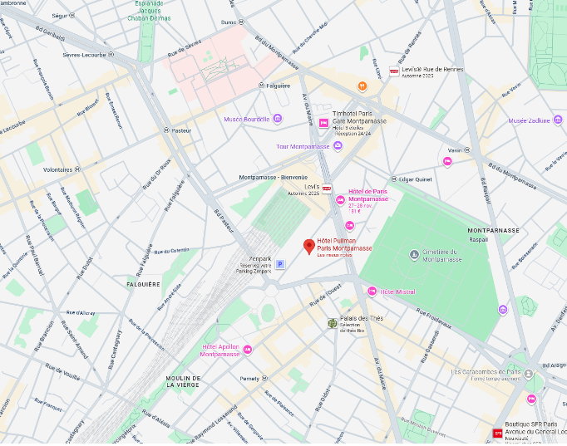Viewport: 567px width, 446px height.
Task: Select the Hôtel Mistral hotel marker
Action: 372,292
